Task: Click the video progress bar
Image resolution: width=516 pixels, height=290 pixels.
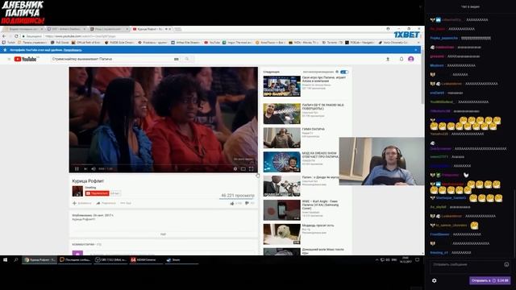Action: 163,164
